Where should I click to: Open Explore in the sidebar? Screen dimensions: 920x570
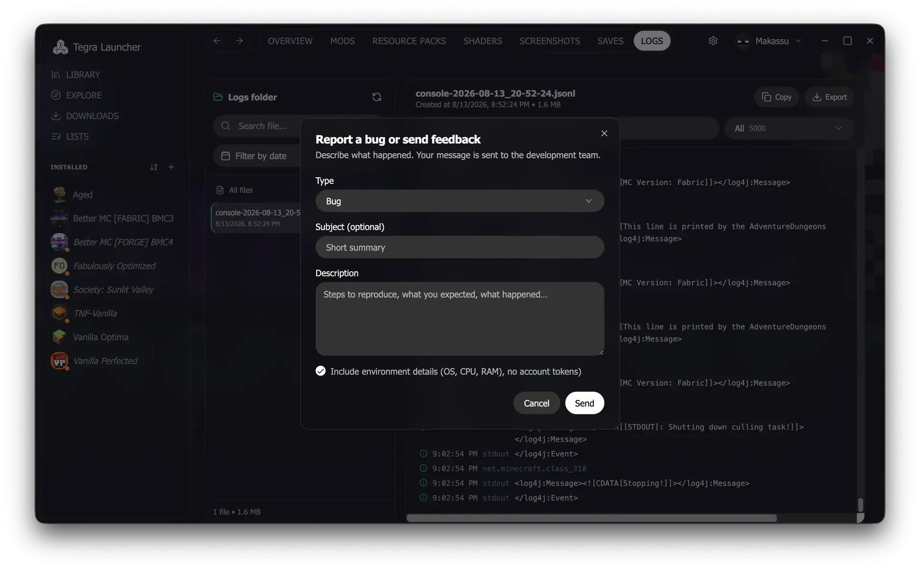(x=77, y=95)
